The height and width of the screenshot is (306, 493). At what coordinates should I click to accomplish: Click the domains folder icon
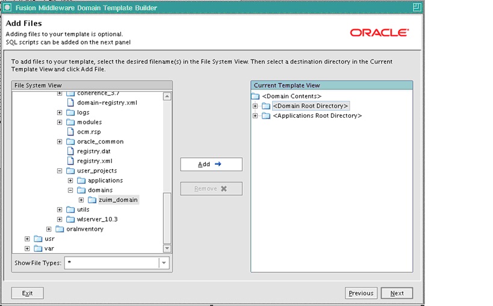pyautogui.click(x=81, y=191)
